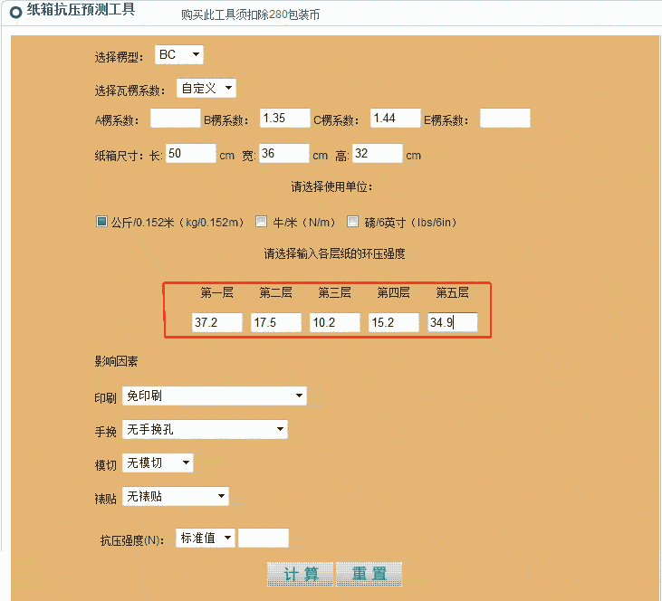Image resolution: width=662 pixels, height=601 pixels.
Task: Click the 计算 button
Action: (301, 574)
